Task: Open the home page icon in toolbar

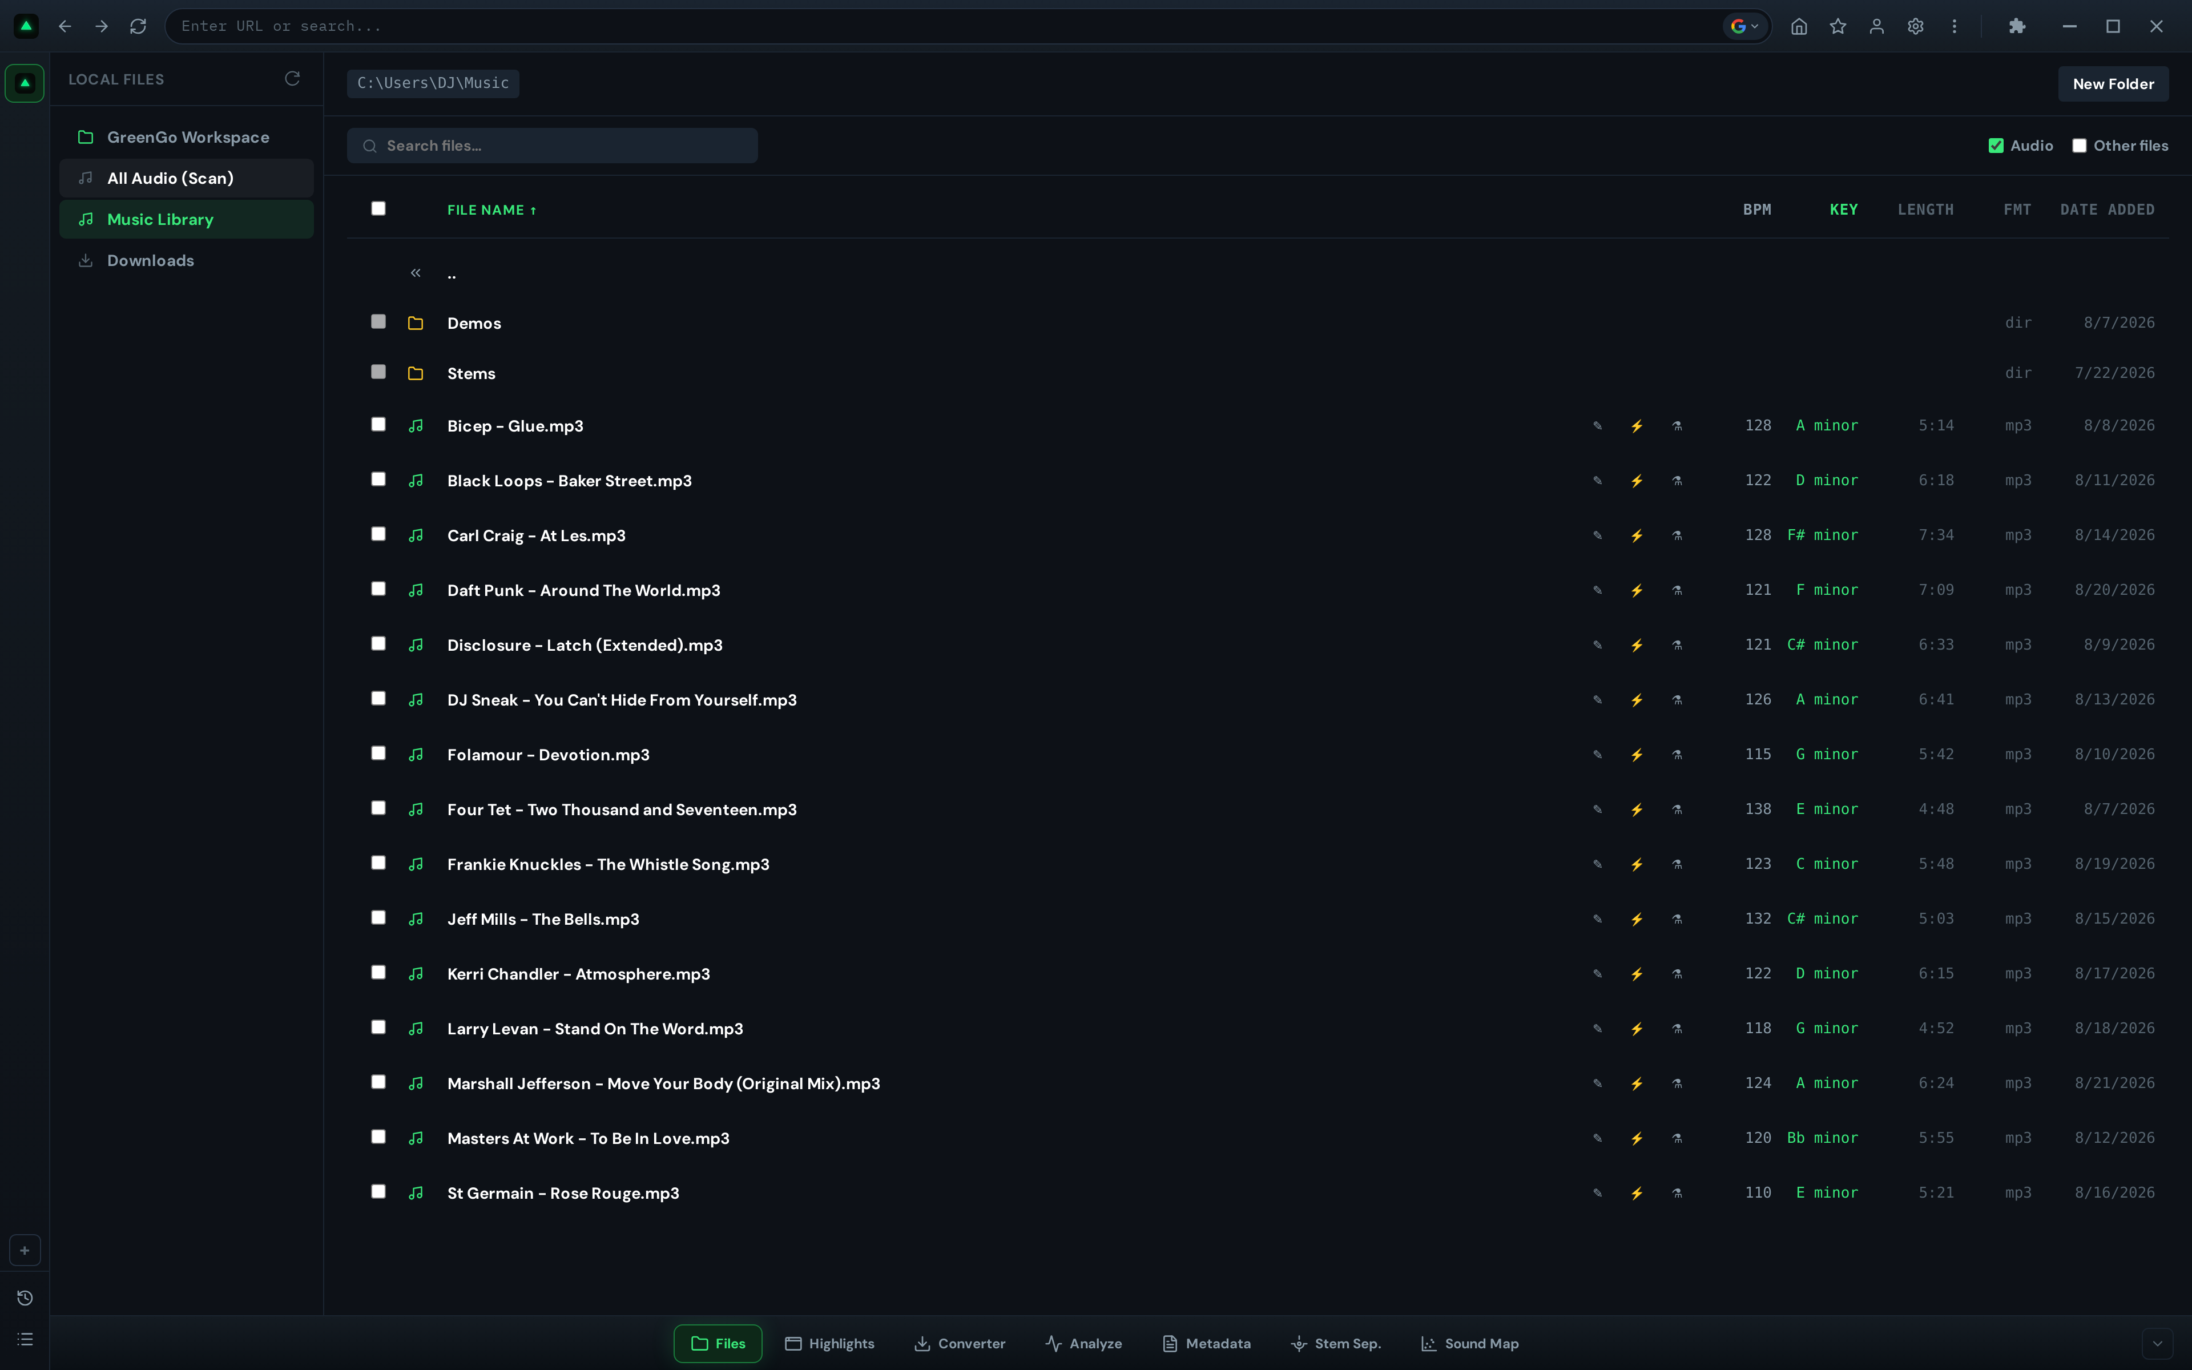Action: [x=1799, y=26]
